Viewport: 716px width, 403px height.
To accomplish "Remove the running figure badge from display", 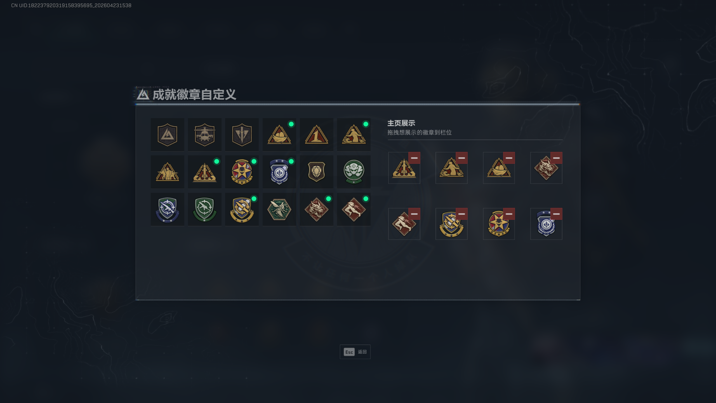I will tap(414, 214).
